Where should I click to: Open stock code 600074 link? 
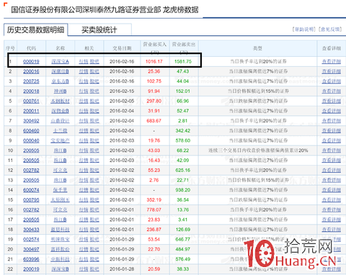pyautogui.click(x=31, y=190)
